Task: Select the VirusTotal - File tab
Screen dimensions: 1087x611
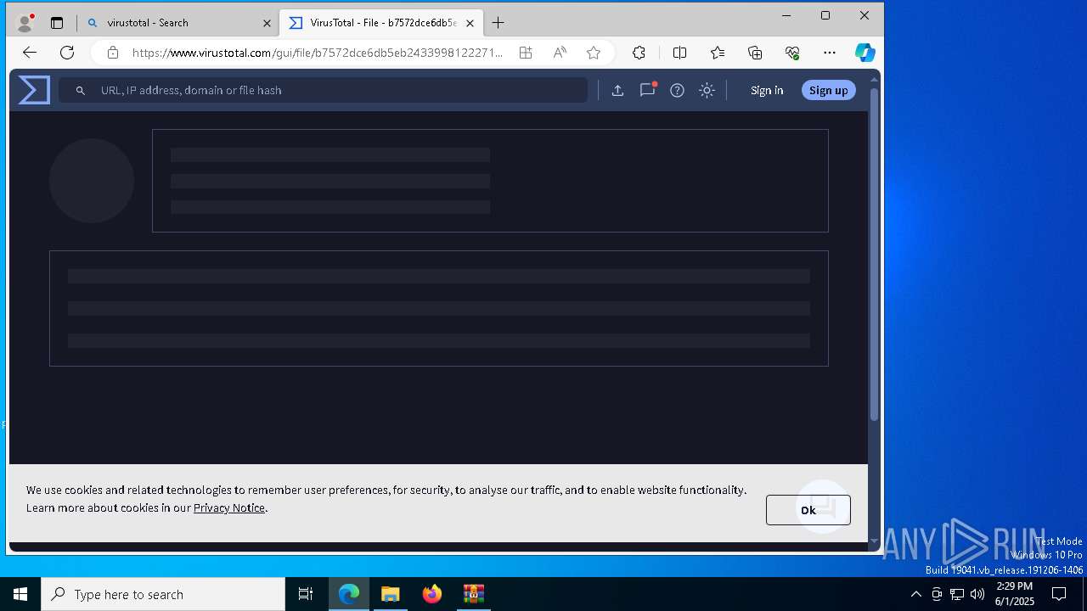Action: (381, 23)
